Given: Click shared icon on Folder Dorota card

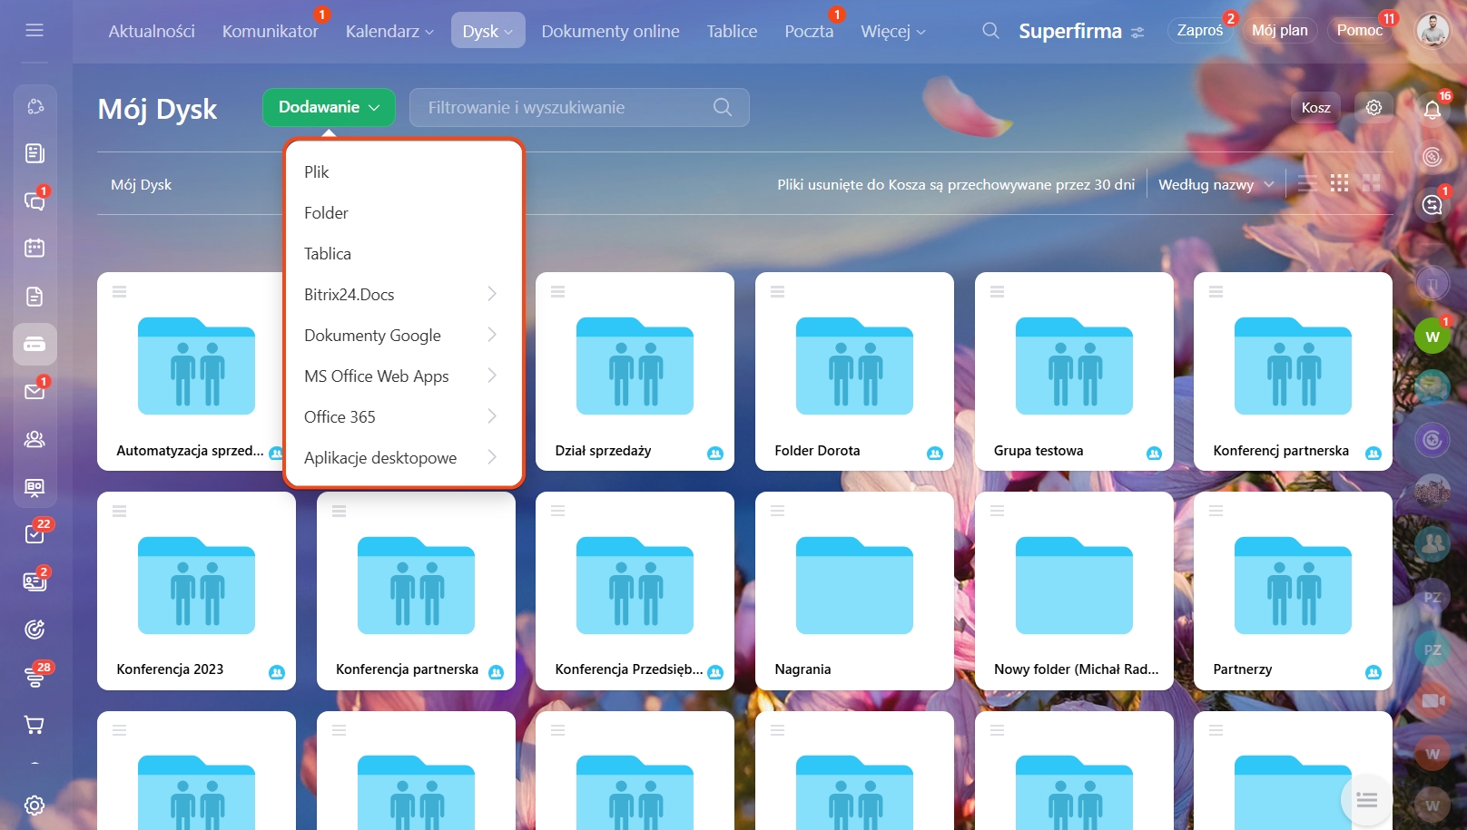Looking at the screenshot, I should (x=935, y=453).
